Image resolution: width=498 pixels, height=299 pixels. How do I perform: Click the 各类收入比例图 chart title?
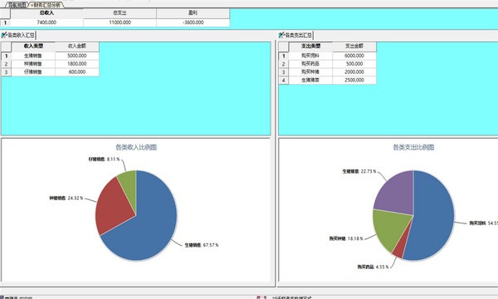(x=136, y=148)
